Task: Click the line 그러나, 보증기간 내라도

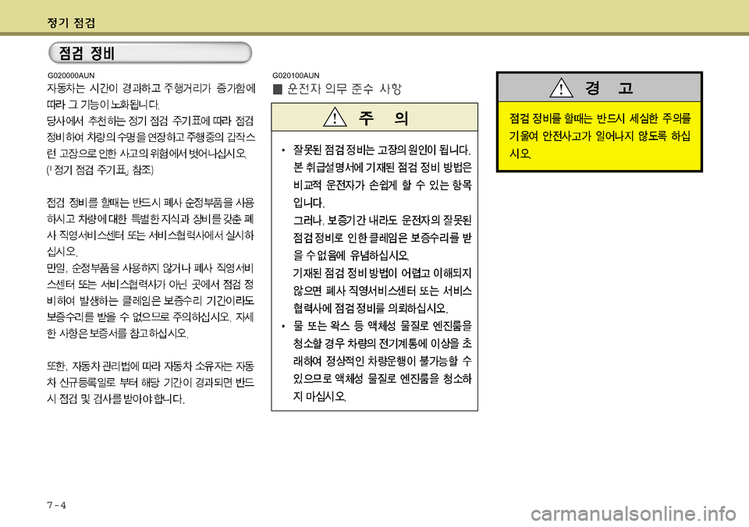Action: click(382, 220)
